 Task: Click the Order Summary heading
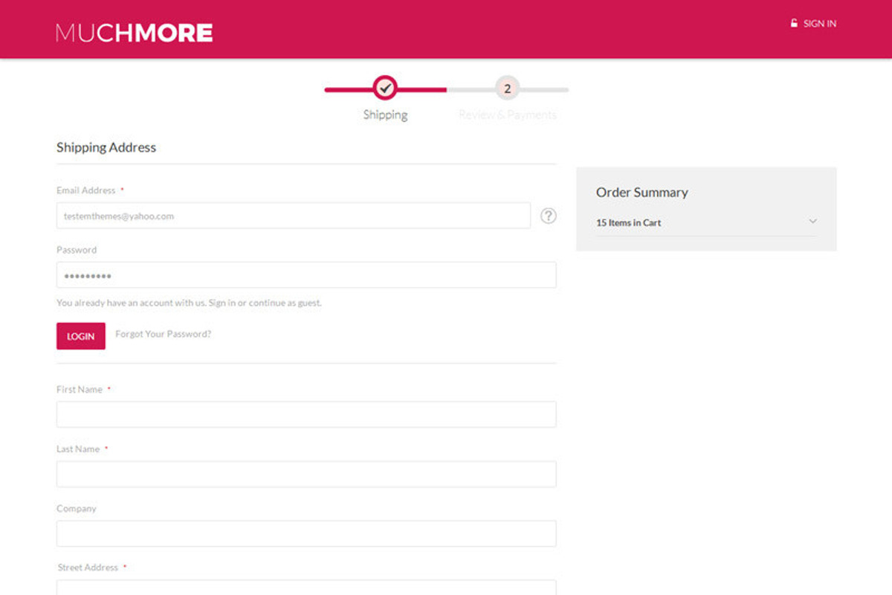(x=641, y=192)
